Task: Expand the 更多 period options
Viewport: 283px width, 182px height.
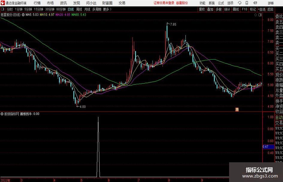Action: [x=107, y=9]
